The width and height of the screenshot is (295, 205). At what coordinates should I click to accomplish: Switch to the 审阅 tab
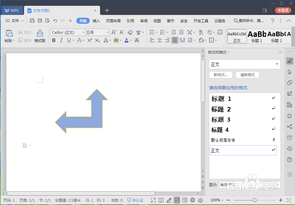[x=144, y=21]
